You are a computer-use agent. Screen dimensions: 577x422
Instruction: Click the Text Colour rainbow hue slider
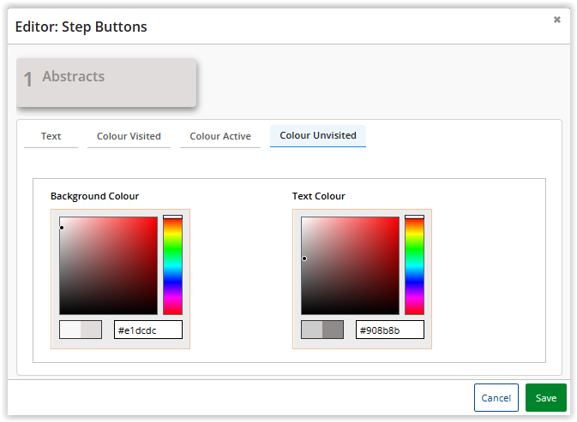point(414,265)
